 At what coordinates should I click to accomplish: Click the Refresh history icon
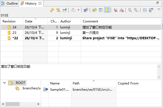click(x=52, y=10)
